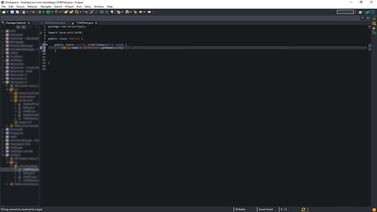Click the New file toolbar icon
Screen dimensions: 377x212
point(4,12)
